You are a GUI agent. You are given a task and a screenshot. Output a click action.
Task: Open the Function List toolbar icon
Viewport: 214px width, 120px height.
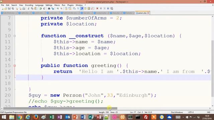92,8
